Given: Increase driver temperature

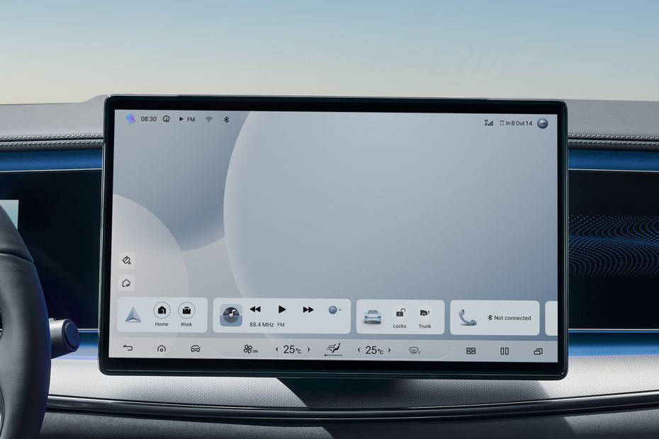Looking at the screenshot, I should coord(309,349).
